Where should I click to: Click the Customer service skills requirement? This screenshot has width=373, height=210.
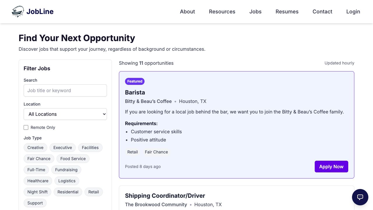(x=156, y=132)
